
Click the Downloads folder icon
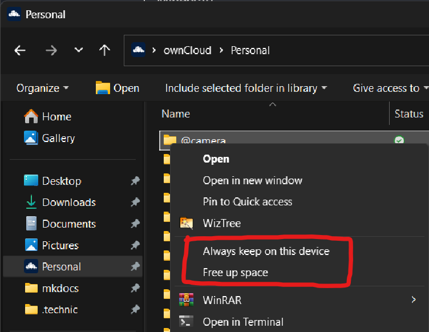point(31,203)
